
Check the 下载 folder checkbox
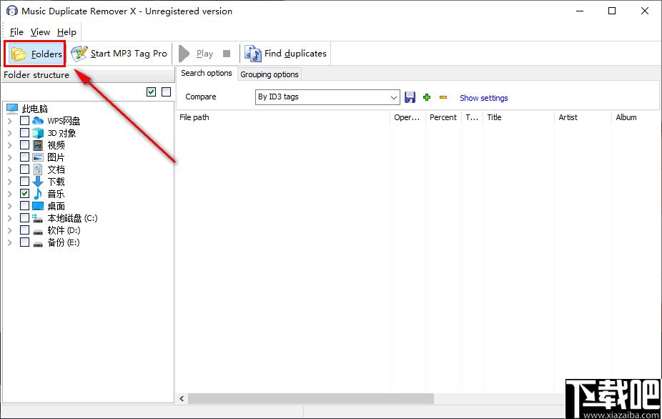(25, 182)
